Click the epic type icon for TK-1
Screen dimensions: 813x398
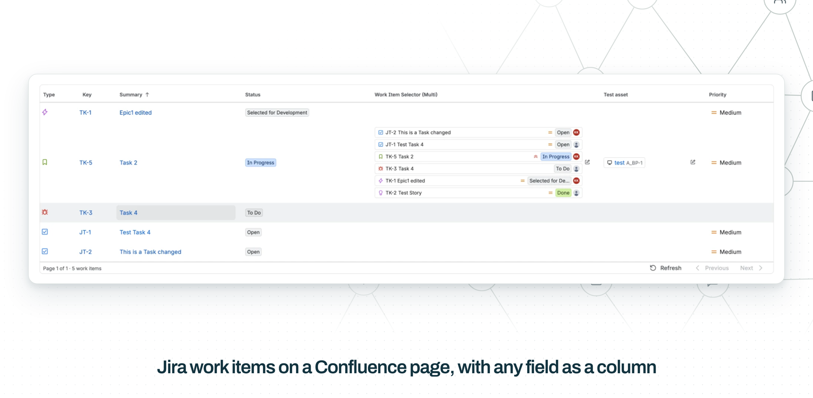point(45,112)
